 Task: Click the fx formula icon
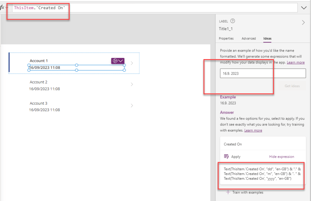2,8
